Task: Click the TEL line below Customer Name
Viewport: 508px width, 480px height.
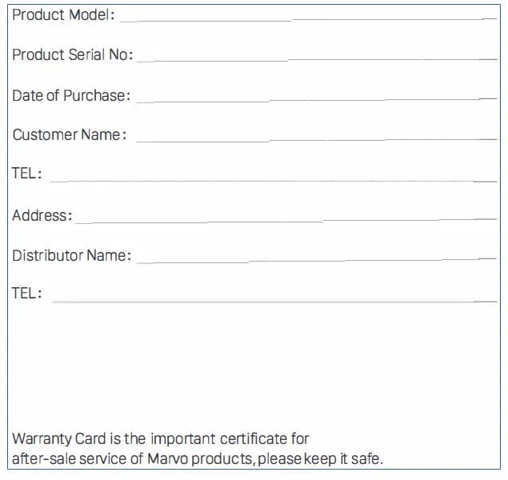Action: 272,179
